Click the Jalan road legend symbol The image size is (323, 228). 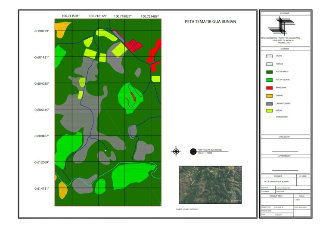tap(269, 56)
